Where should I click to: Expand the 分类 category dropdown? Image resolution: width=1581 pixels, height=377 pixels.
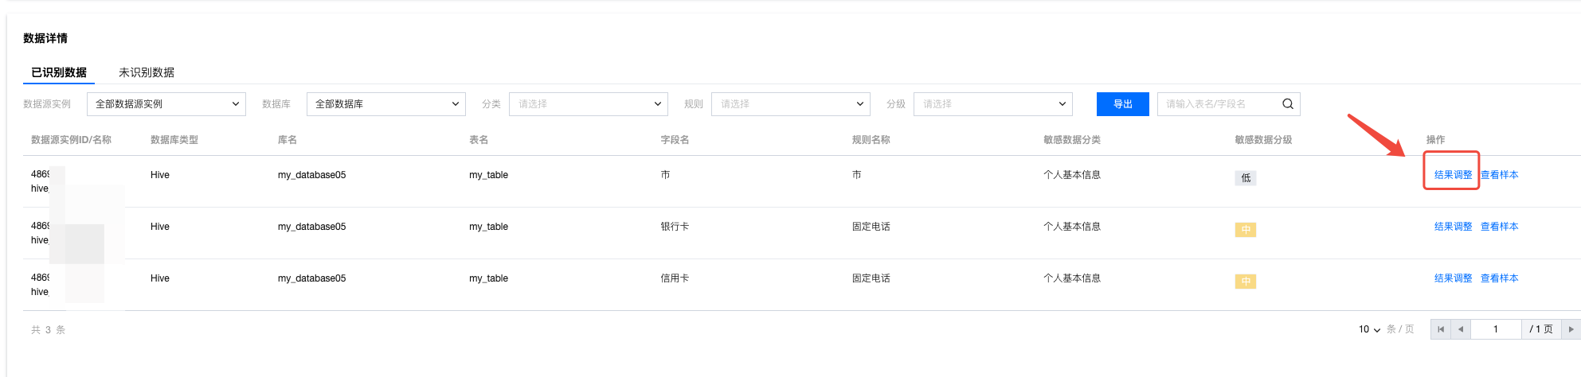588,104
